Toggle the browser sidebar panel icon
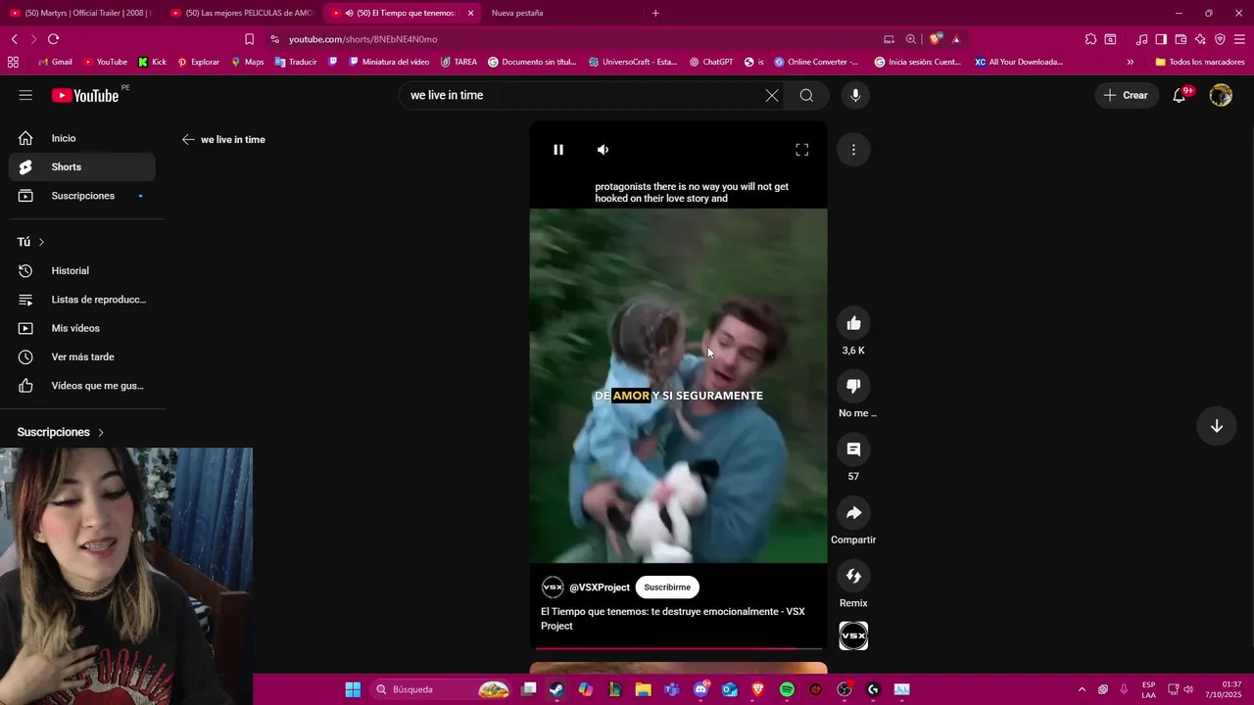This screenshot has height=705, width=1254. coord(1161,39)
